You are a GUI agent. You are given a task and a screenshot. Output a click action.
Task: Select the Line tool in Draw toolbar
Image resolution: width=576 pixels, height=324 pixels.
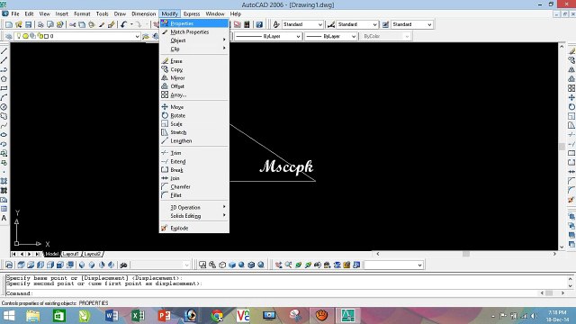click(x=4, y=51)
